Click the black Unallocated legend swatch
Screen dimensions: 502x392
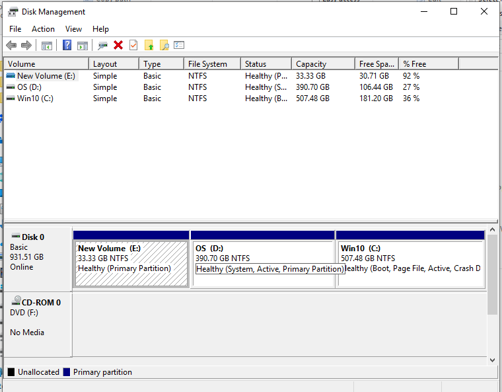click(11, 372)
